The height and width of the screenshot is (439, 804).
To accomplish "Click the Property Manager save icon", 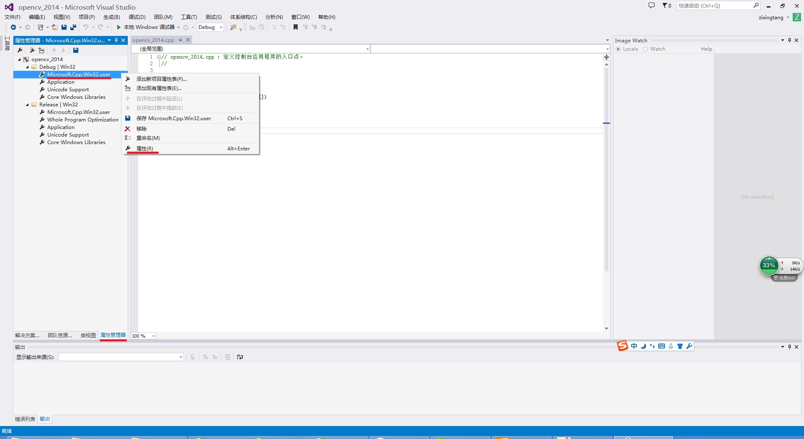I will click(76, 50).
